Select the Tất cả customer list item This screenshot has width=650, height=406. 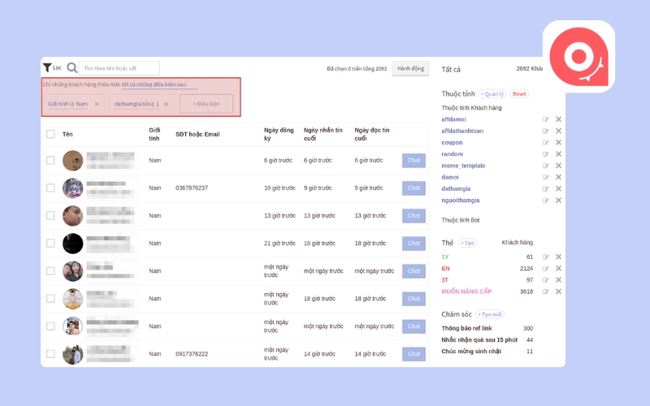pos(451,69)
